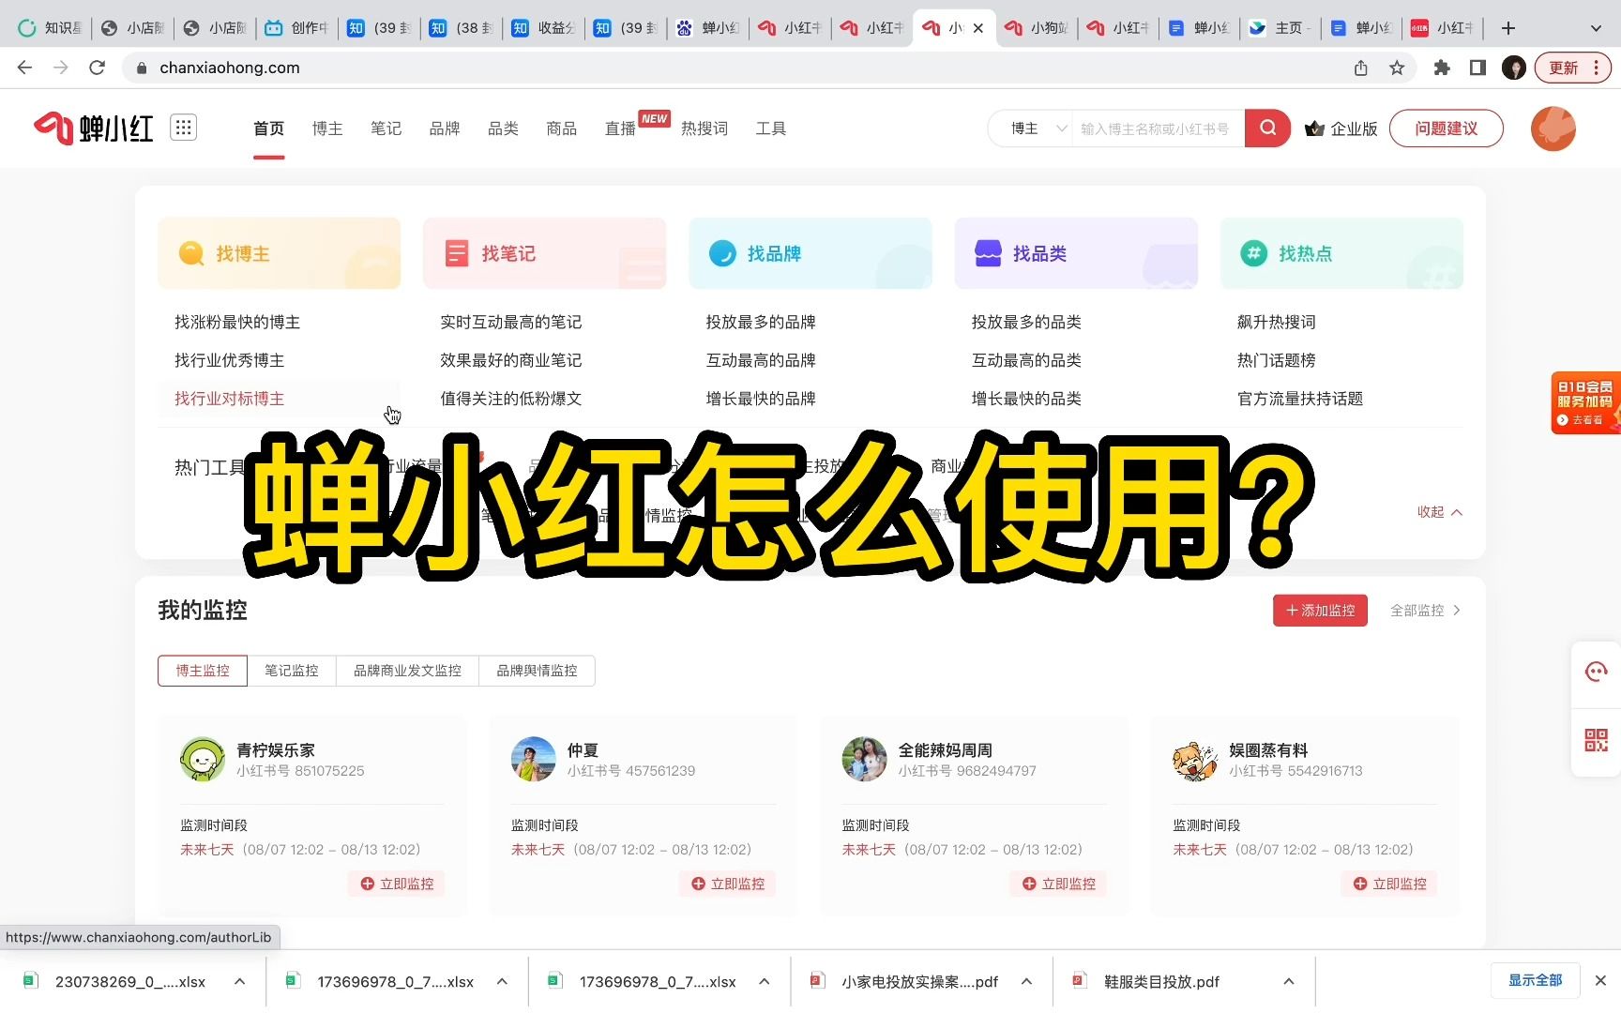The image size is (1621, 1013).
Task: Open the 找博主 category card
Action: click(x=279, y=253)
